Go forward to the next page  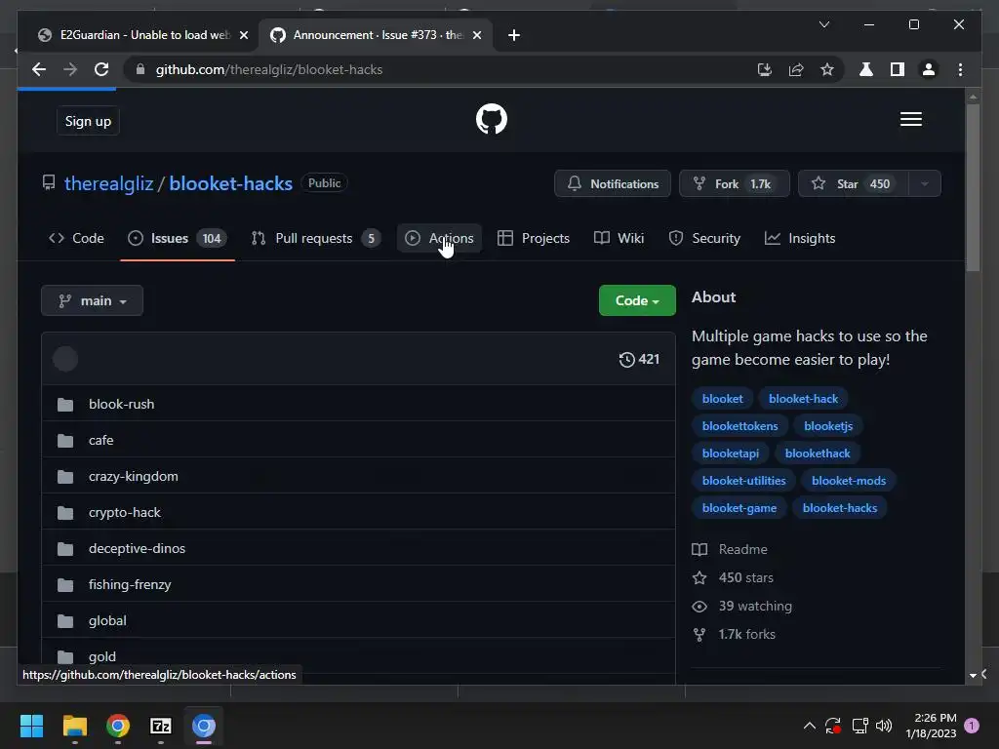coord(70,69)
